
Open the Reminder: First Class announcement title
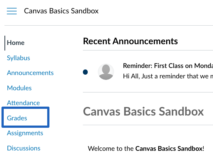pos(168,66)
